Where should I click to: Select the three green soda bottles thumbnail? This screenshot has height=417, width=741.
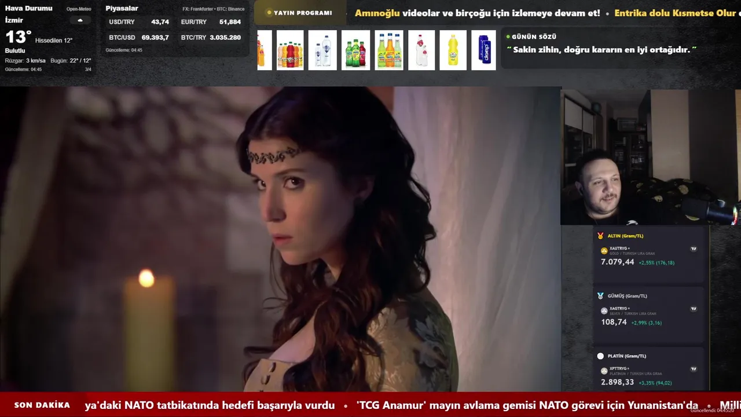(355, 50)
